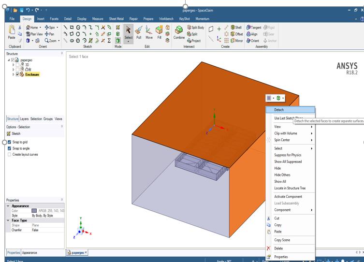This screenshot has width=364, height=262.
Task: Open the Clip with Volume submenu
Action: (x=291, y=133)
